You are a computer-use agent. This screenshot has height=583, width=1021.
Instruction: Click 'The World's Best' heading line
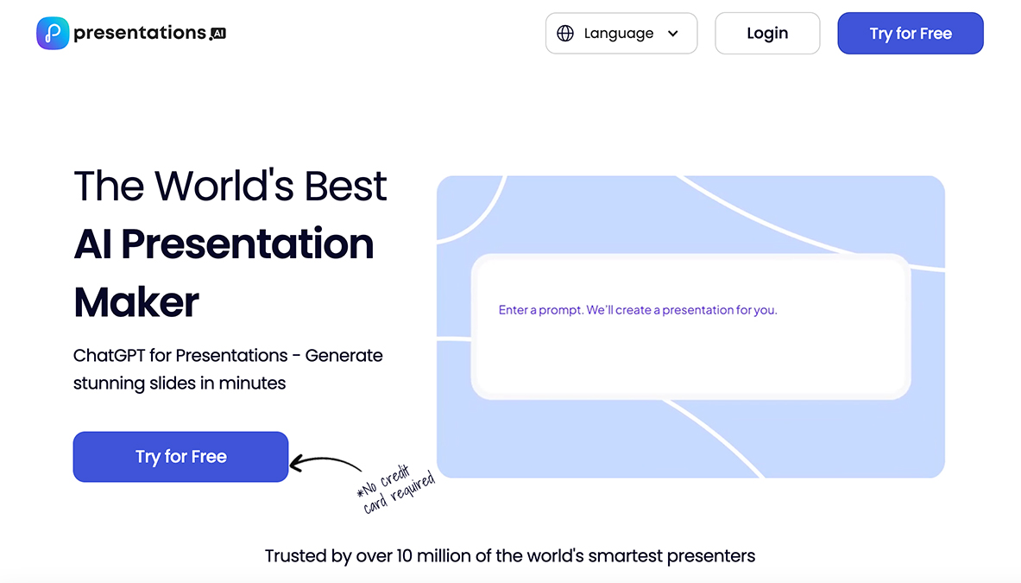(x=230, y=186)
